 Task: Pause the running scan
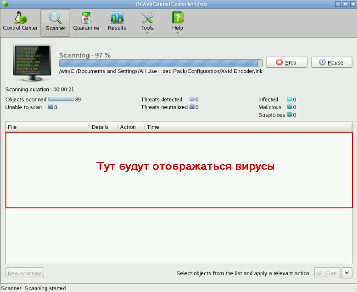[332, 62]
